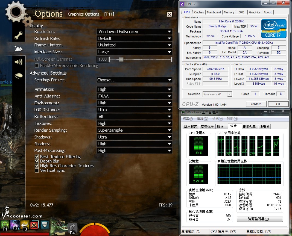Open graphics options mountain icon tab
Screen dimensions: 292x236
coord(19,48)
